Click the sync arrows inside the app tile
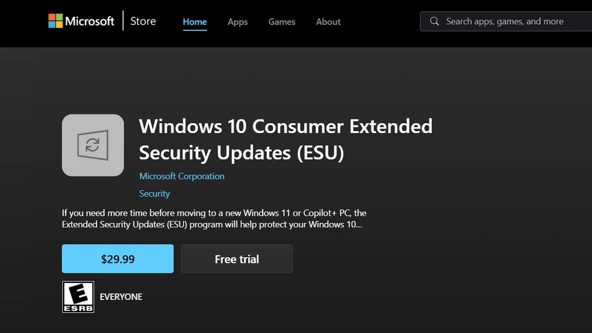 pos(92,145)
